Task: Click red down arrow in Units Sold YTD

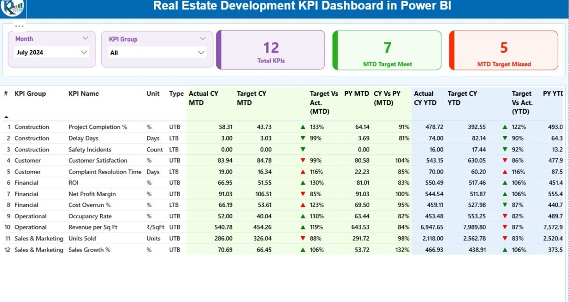Action: point(505,238)
